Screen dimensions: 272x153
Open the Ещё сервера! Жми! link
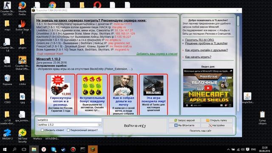50,54
